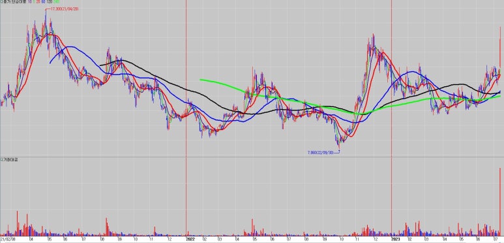Click the tall red volume spike at the far right
Screen dimensions: 504x243
click(500, 202)
